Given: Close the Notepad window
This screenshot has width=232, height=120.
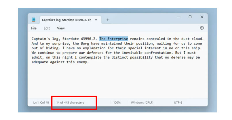Looking at the screenshot, I should point(202,17).
